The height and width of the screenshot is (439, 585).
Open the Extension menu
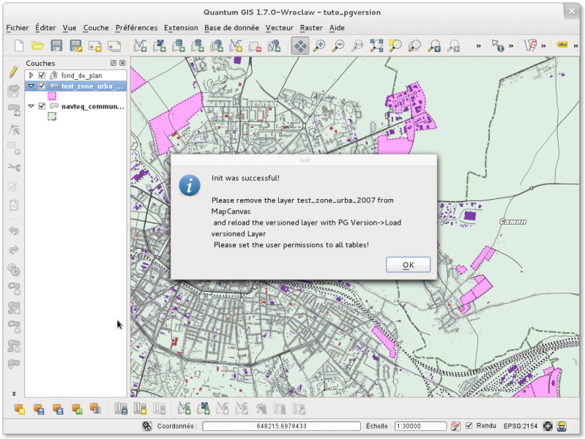pyautogui.click(x=181, y=28)
